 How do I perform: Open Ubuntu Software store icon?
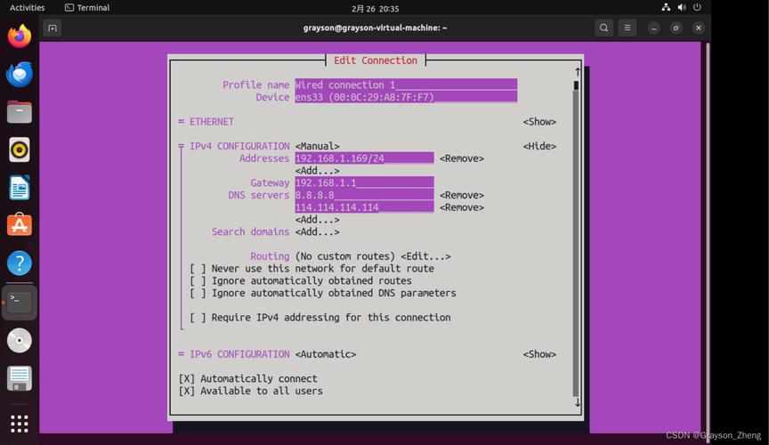point(19,225)
